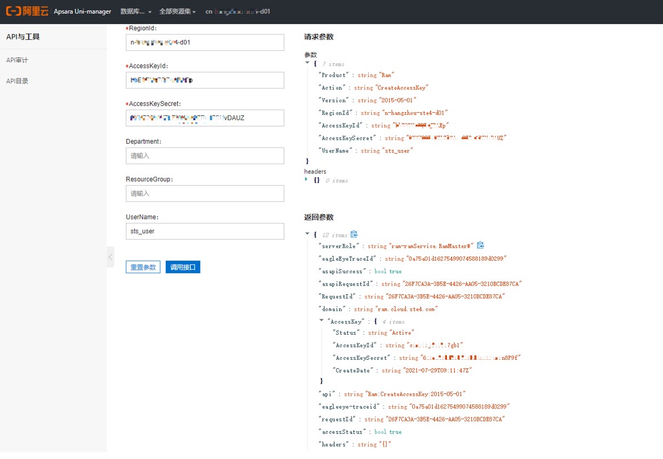Image resolution: width=663 pixels, height=459 pixels.
Task: Select request UserName value "sts_user"
Action: 397,151
